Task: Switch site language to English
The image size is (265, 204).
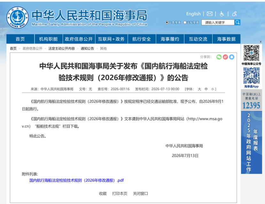Action: [x=193, y=14]
